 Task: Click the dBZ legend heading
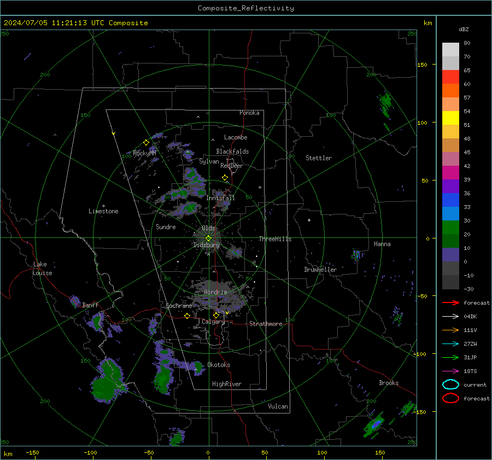(x=464, y=29)
